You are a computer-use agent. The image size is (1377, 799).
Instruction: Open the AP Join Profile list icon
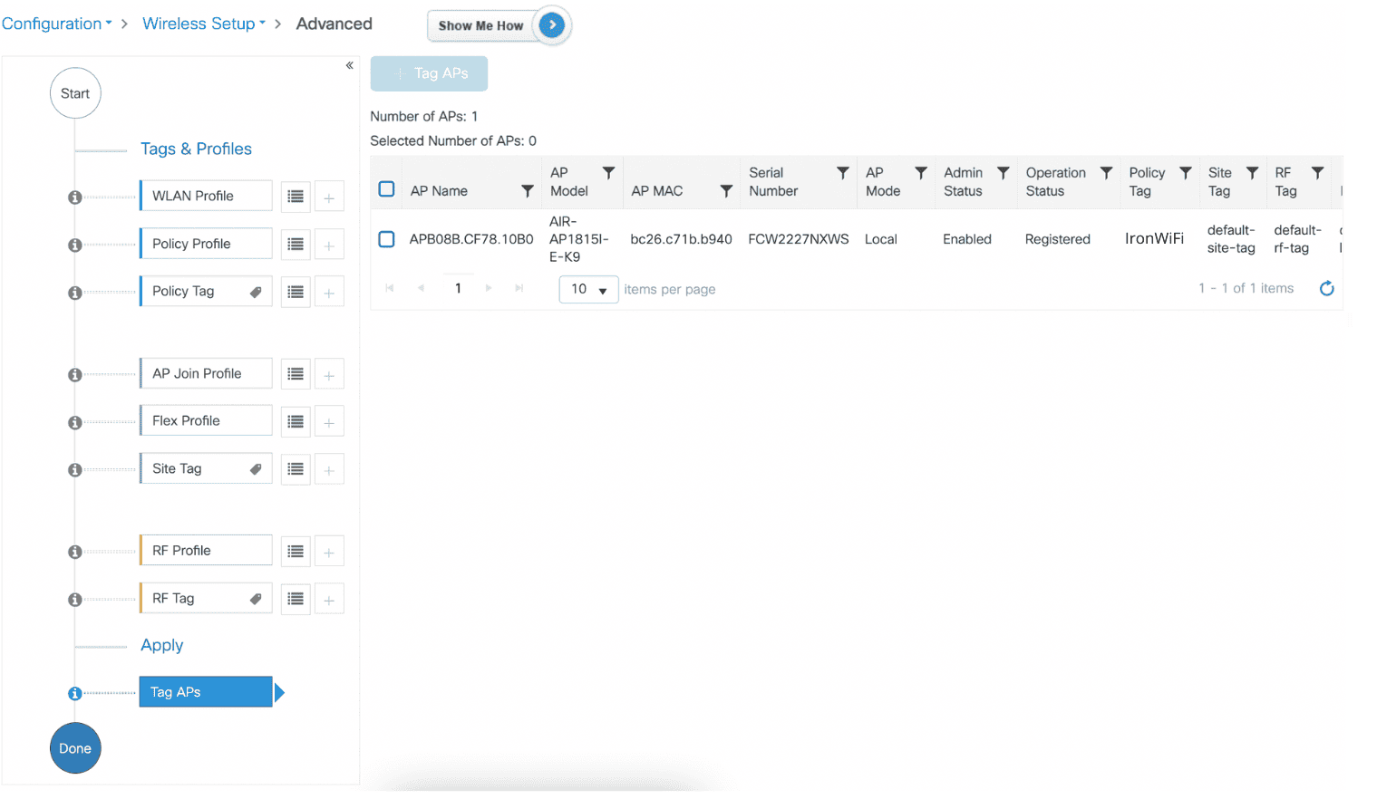point(296,374)
